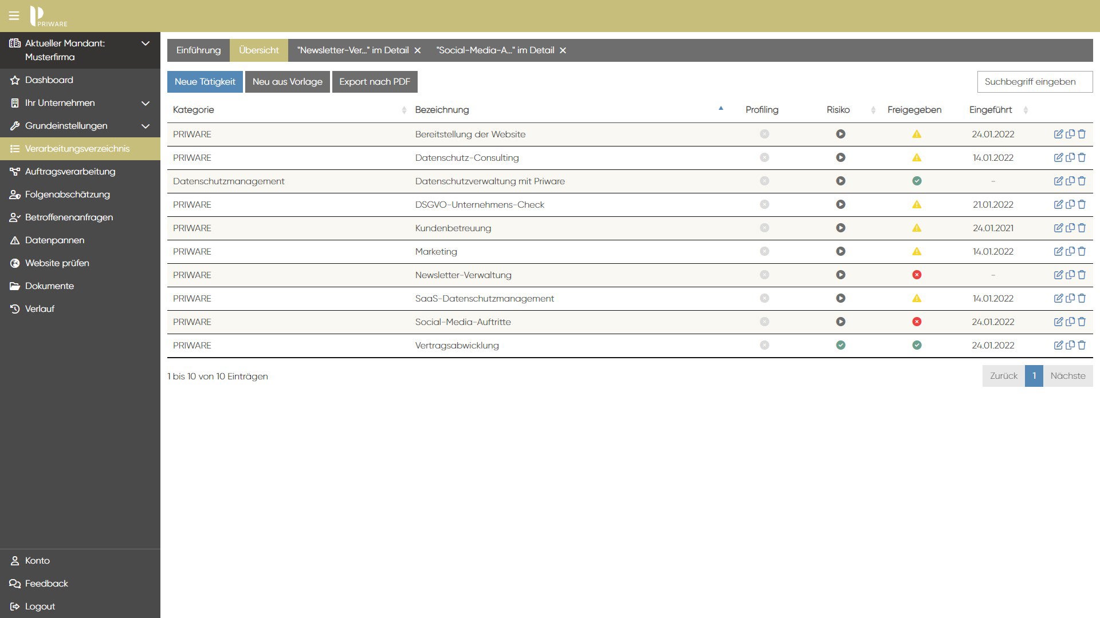Switch to the Einführung tab
The image size is (1100, 618).
tap(198, 50)
